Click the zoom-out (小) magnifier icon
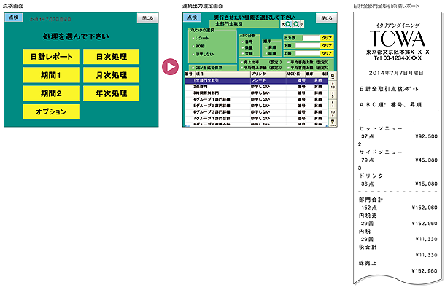Viewport: 445px width, 290px height. [x=296, y=24]
